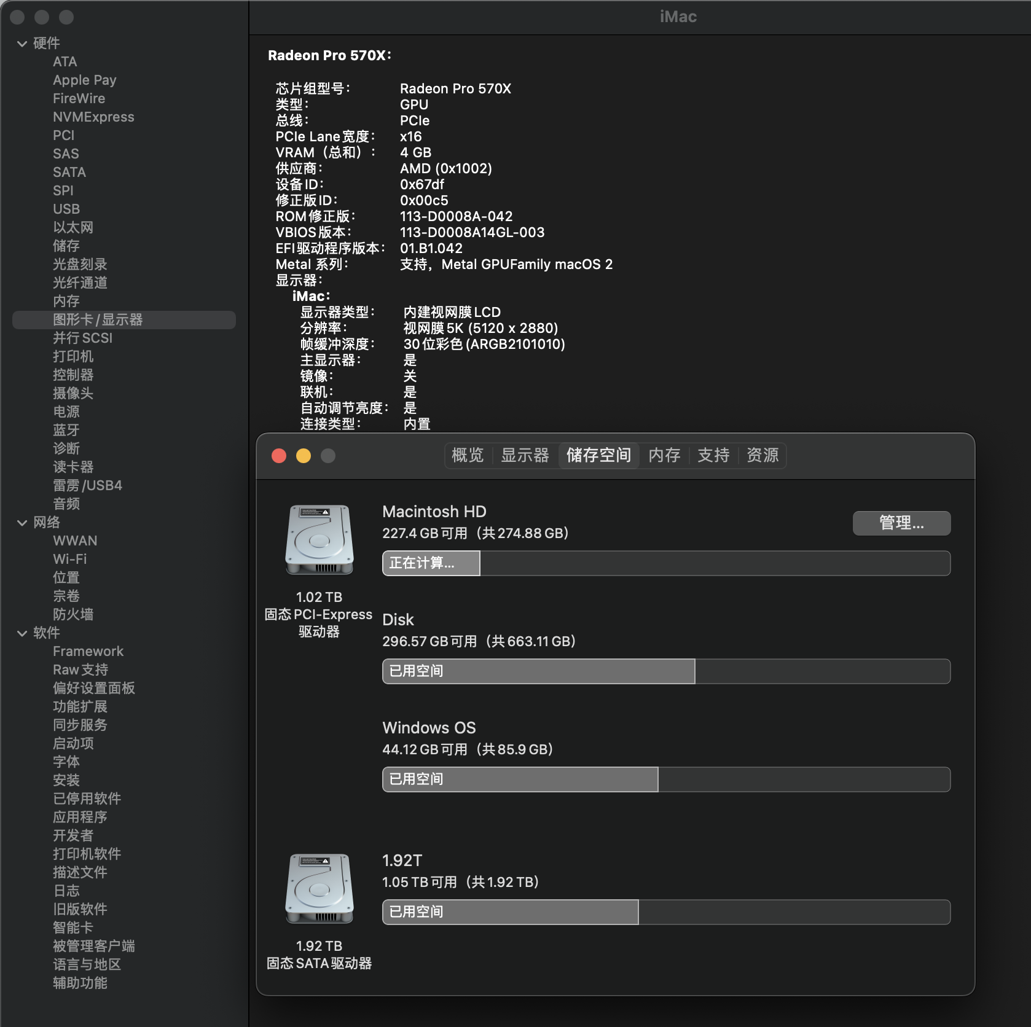Select 蓝牙 in the sidebar
1031x1027 pixels.
(66, 431)
